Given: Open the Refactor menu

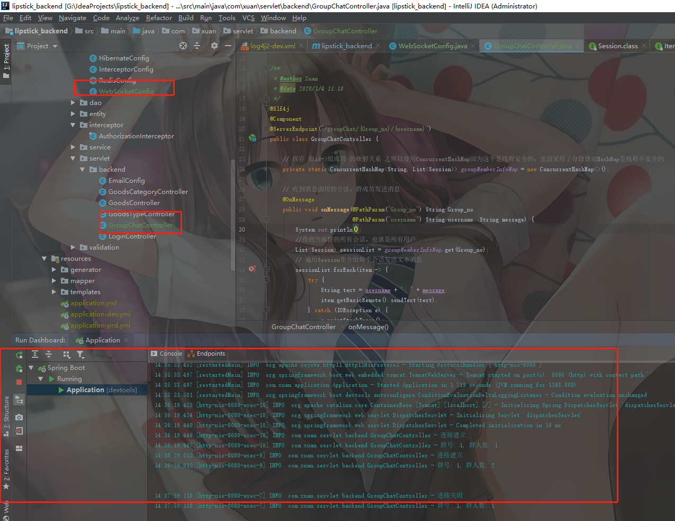Looking at the screenshot, I should (159, 17).
